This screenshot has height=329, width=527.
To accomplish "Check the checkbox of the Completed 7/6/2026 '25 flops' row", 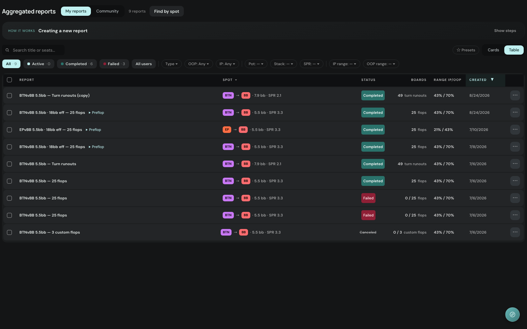I will pyautogui.click(x=10, y=181).
